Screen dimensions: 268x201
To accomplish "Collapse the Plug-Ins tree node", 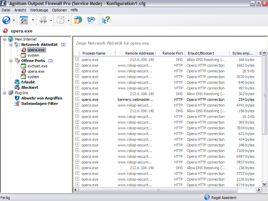I will tap(5, 93).
